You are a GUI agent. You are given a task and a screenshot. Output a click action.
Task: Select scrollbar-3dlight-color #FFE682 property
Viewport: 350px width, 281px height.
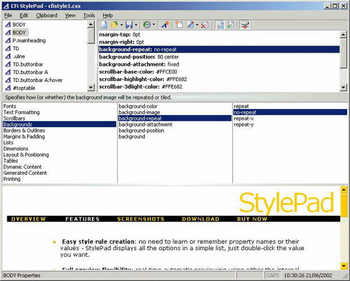point(141,87)
